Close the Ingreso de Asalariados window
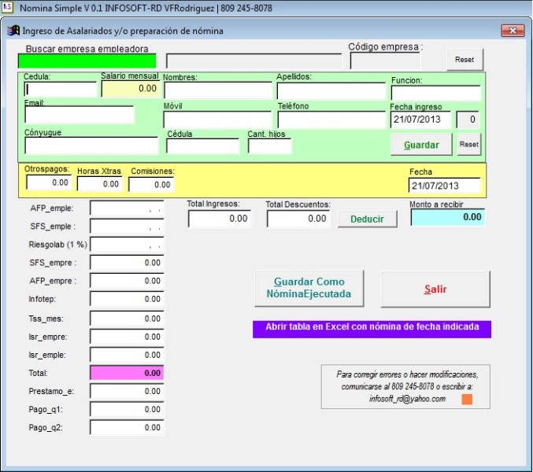The height and width of the screenshot is (472, 533). [x=514, y=31]
